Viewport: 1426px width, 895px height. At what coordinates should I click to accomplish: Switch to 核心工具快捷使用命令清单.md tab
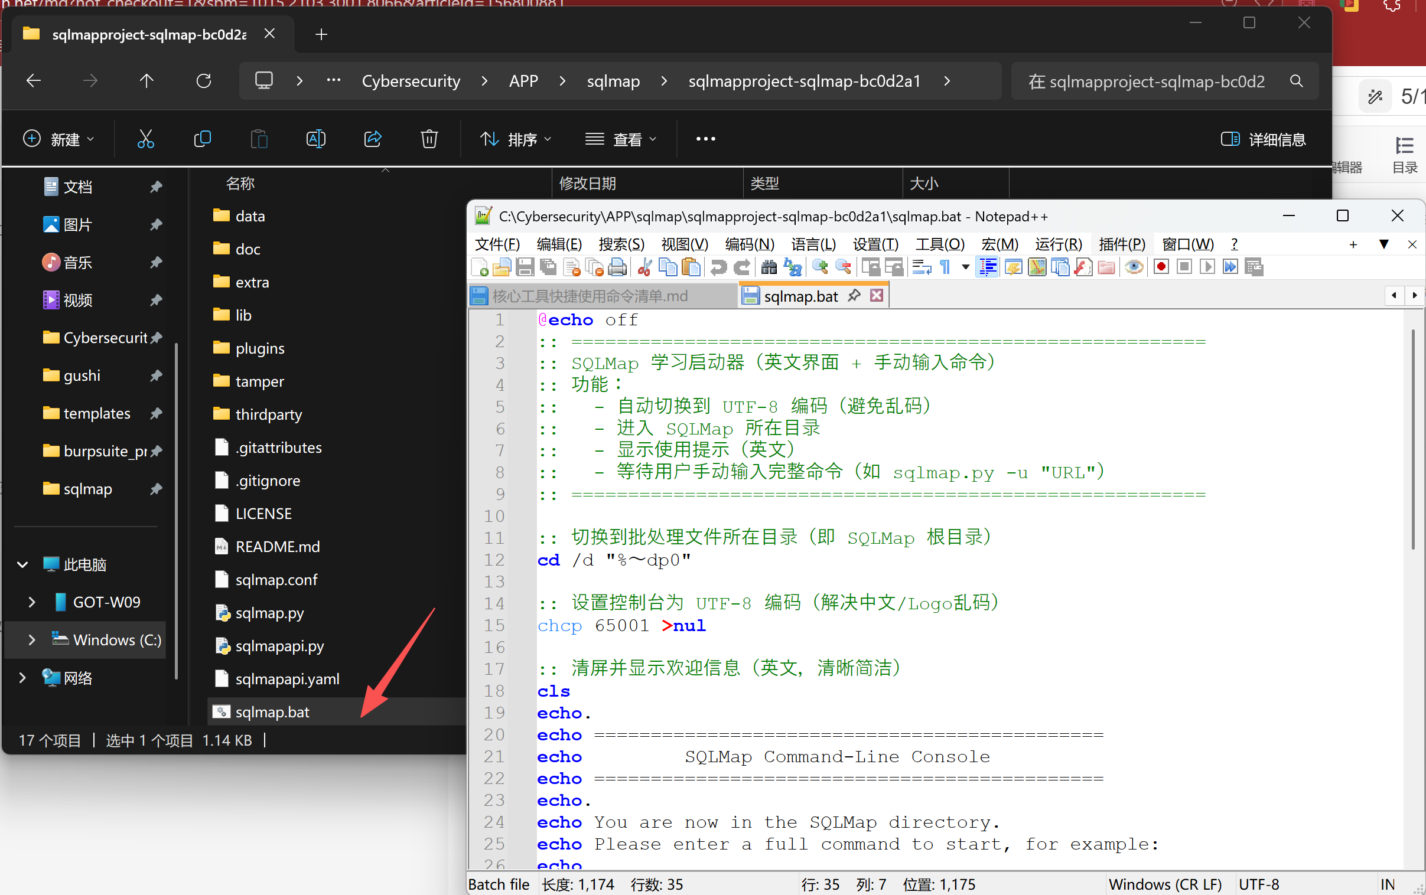(589, 296)
